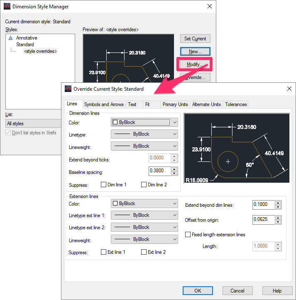Click Set Current in Style Manager
The height and width of the screenshot is (300, 296).
pos(195,39)
